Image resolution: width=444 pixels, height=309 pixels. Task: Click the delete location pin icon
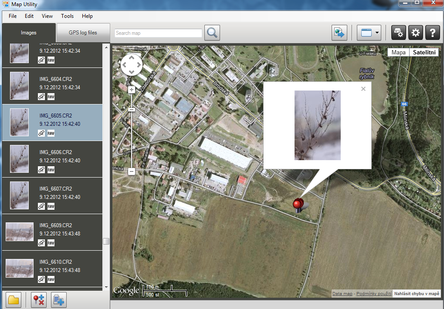38,300
